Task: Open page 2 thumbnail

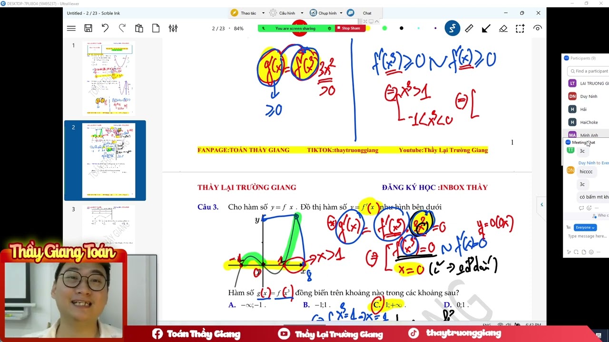Action: coord(108,161)
